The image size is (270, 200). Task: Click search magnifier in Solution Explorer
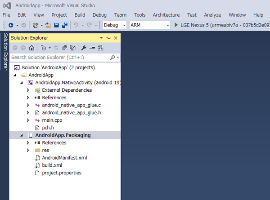(x=112, y=58)
